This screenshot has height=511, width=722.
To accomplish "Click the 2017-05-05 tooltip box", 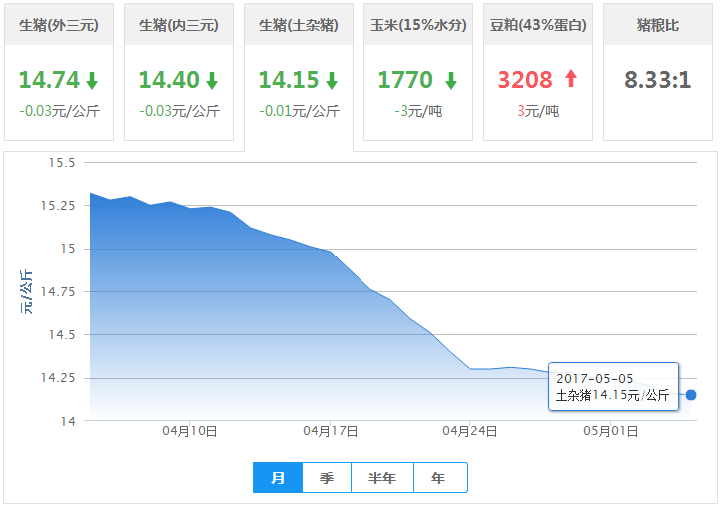I will click(x=613, y=387).
